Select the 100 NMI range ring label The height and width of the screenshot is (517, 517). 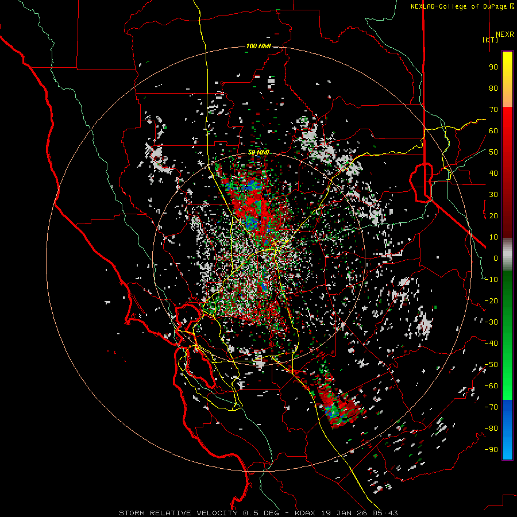(x=258, y=46)
